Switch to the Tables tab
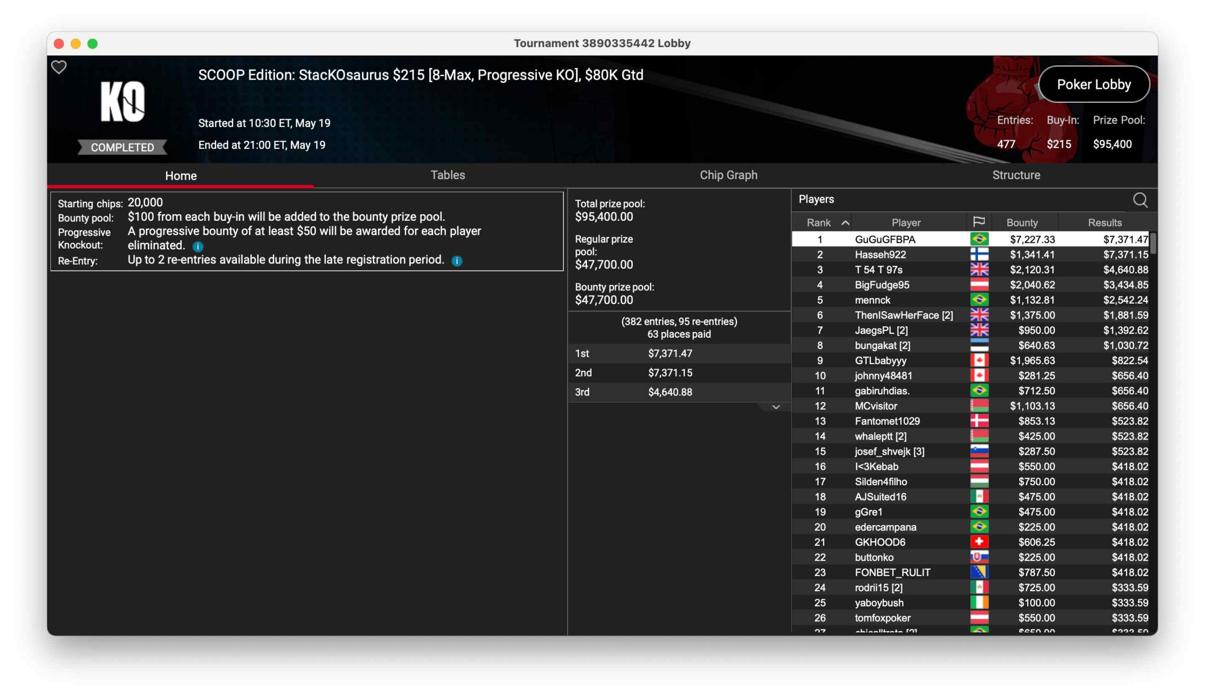This screenshot has width=1205, height=698. tap(448, 175)
